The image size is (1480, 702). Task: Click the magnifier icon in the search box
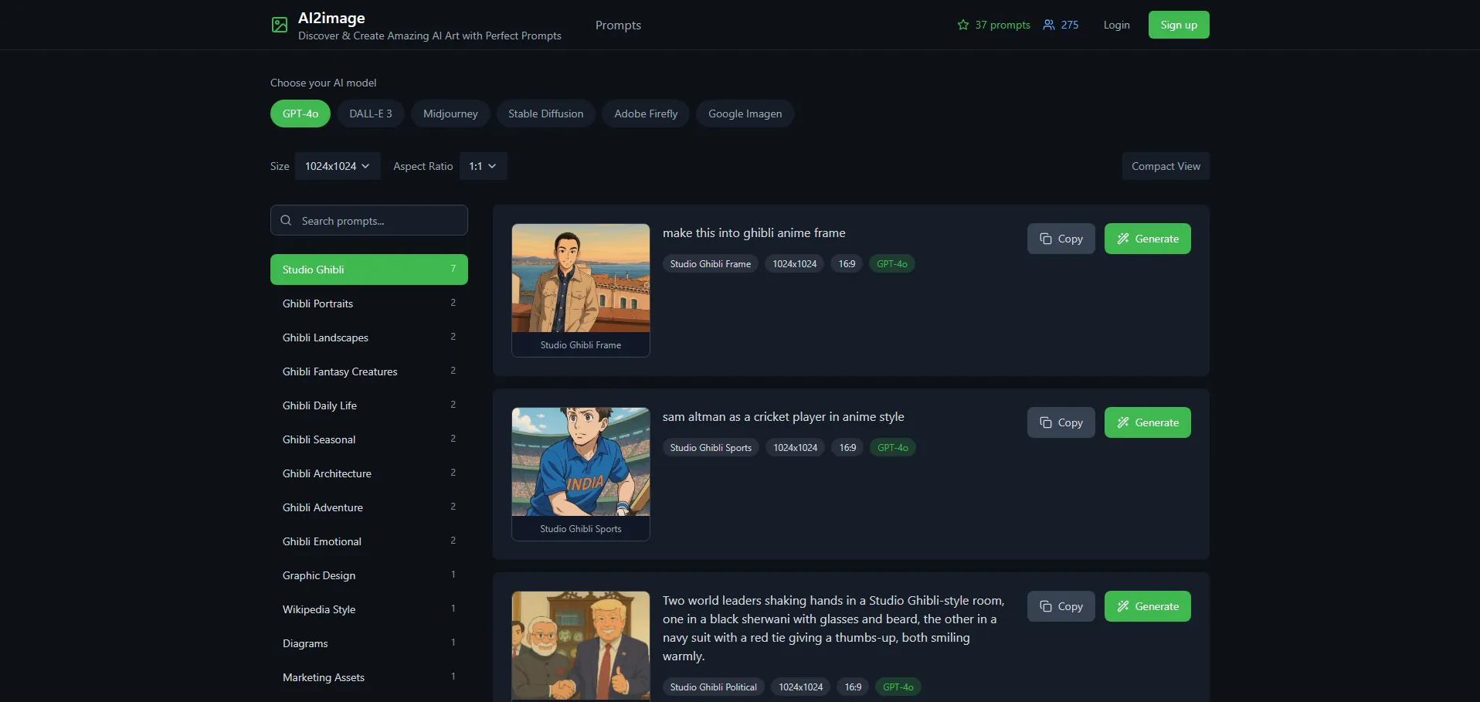286,220
